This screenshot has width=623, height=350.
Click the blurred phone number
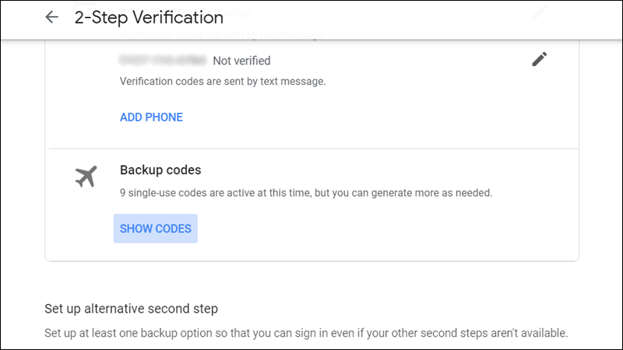(163, 60)
